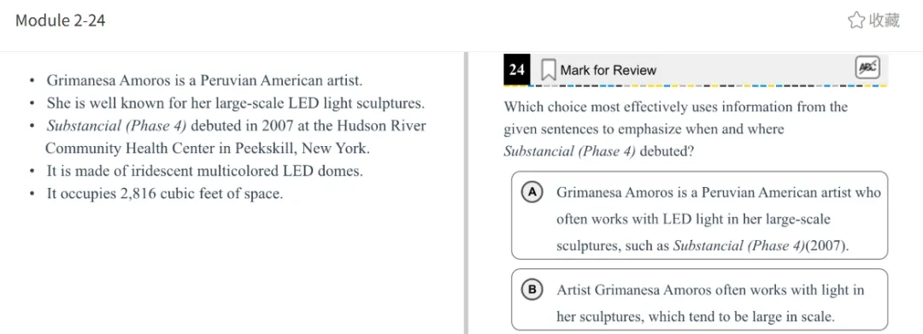Click the vertical divider between panels
This screenshot has width=923, height=334.
coord(467,193)
